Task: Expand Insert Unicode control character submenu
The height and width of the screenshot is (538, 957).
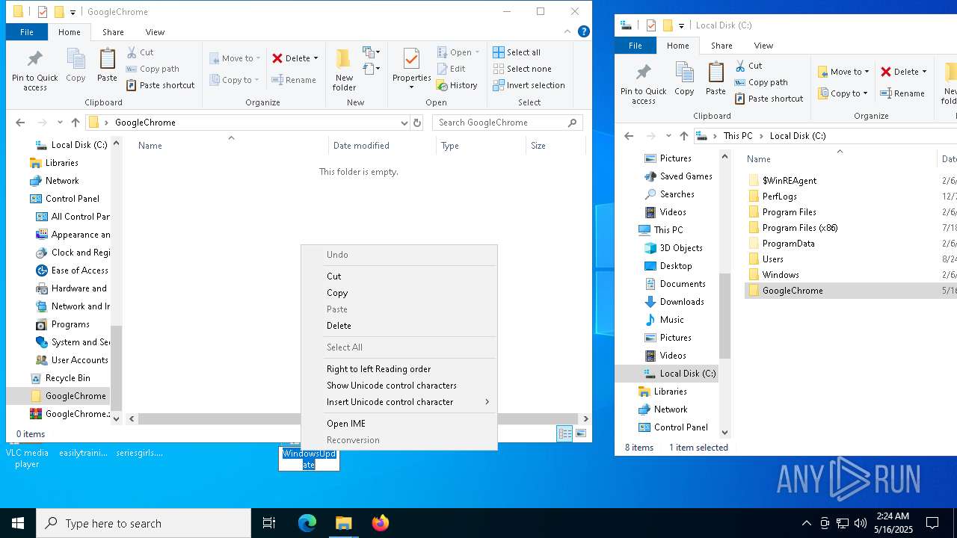Action: (399, 402)
